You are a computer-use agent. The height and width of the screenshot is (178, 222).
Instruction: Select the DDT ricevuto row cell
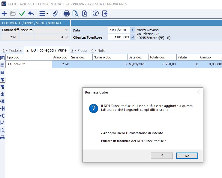(29, 64)
